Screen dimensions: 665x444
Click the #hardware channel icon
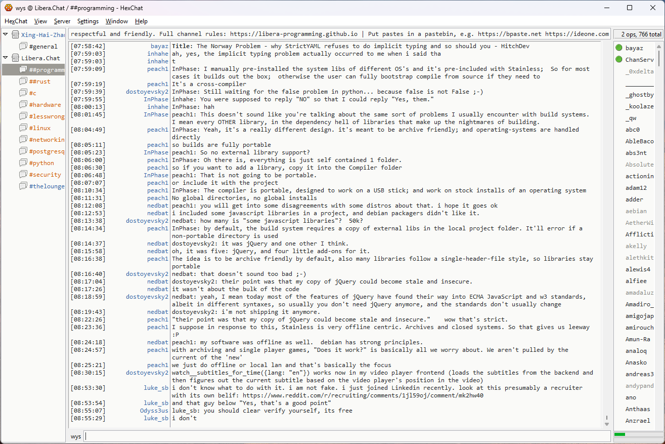tap(23, 105)
